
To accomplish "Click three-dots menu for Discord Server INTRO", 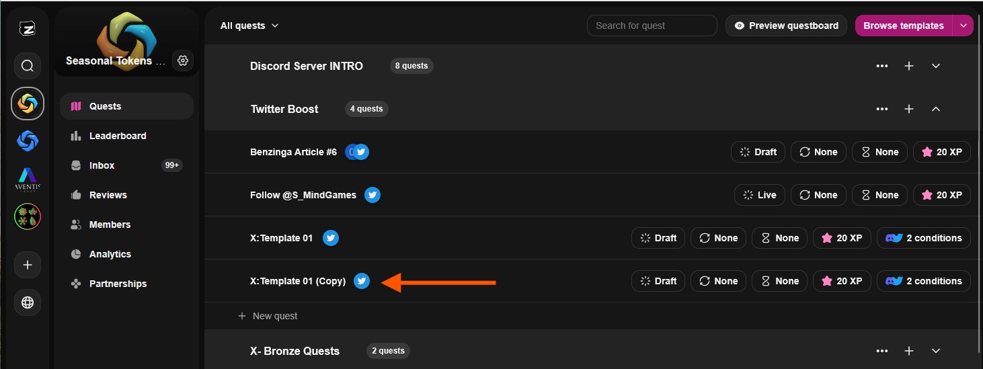I will [x=882, y=66].
